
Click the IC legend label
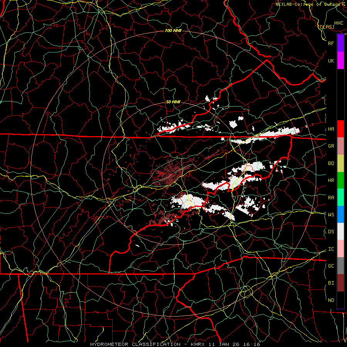pyautogui.click(x=331, y=249)
